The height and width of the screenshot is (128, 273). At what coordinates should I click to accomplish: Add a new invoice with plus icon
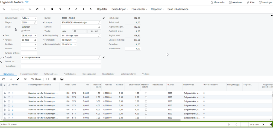point(45,9)
